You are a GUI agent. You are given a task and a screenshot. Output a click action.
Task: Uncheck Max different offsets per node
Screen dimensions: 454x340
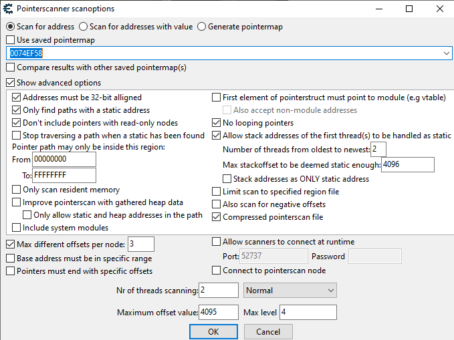point(11,244)
